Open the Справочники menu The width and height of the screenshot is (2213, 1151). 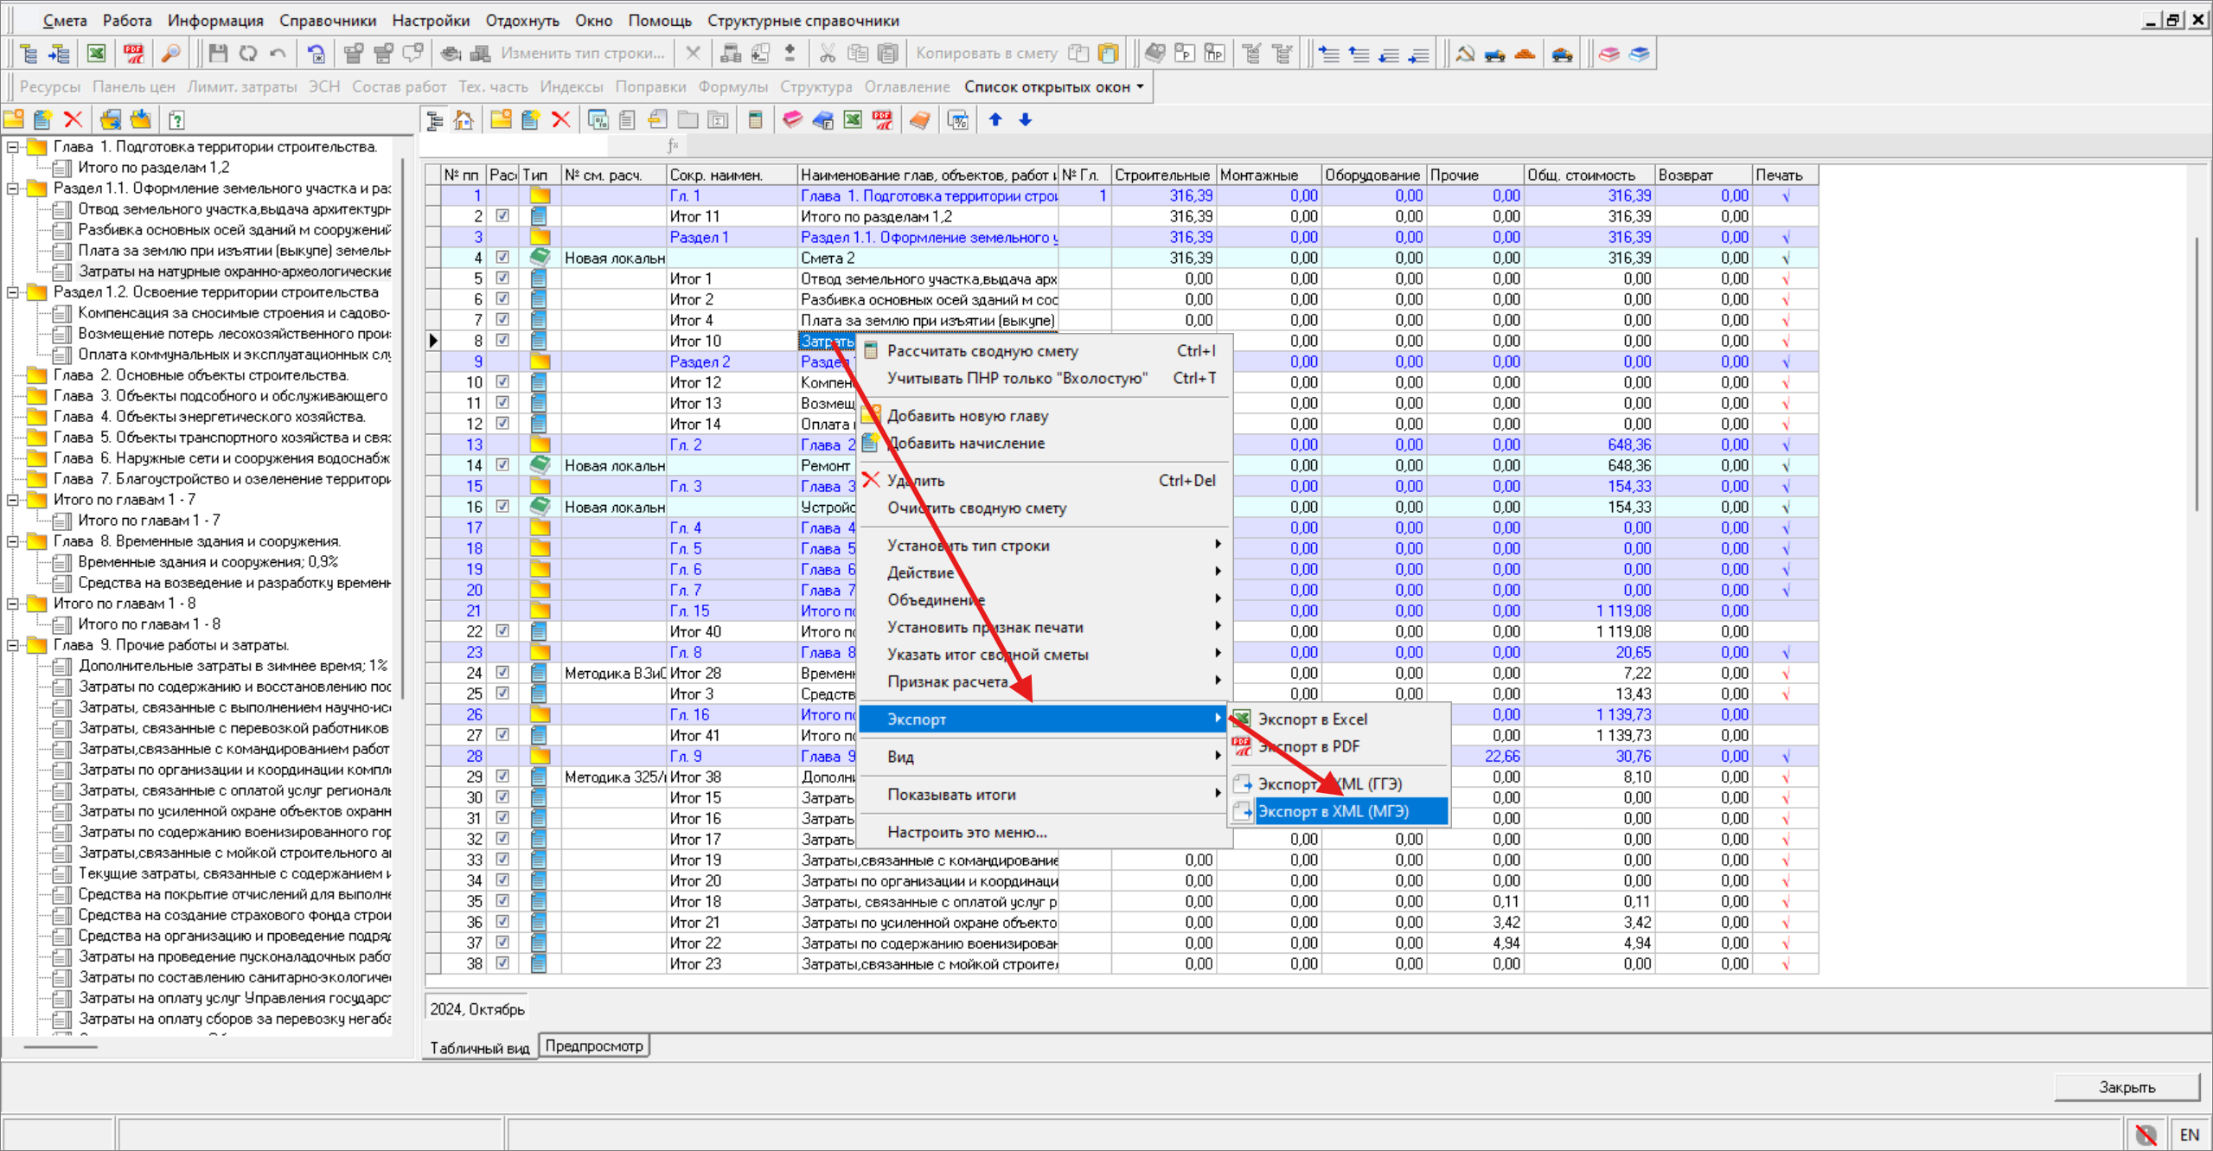coord(327,20)
